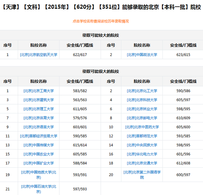Click 北京体育大学 in the list
203x195 pixels.
pyautogui.click(x=39, y=118)
